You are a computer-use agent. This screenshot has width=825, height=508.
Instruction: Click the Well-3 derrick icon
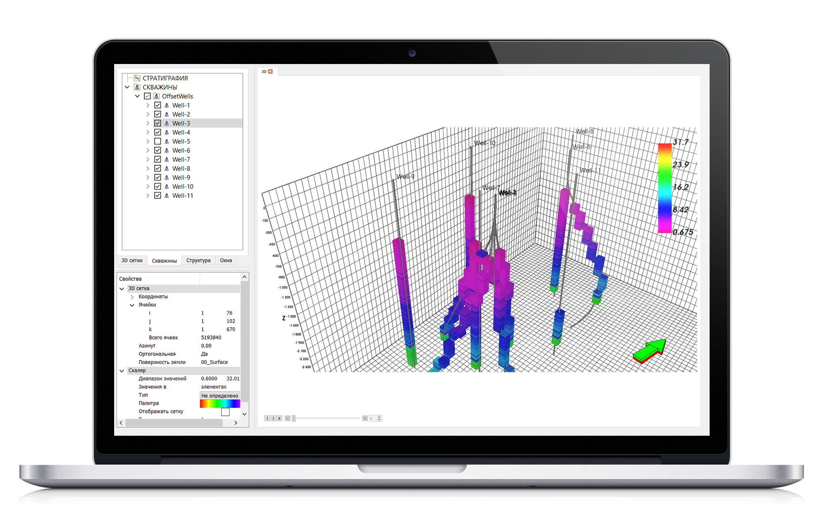[167, 123]
